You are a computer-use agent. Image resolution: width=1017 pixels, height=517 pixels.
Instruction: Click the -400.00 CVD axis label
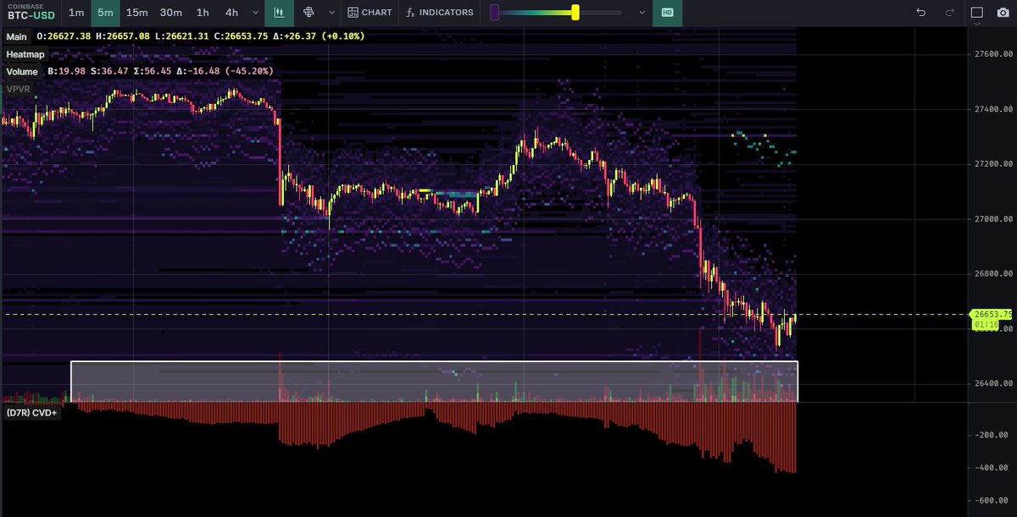click(993, 468)
